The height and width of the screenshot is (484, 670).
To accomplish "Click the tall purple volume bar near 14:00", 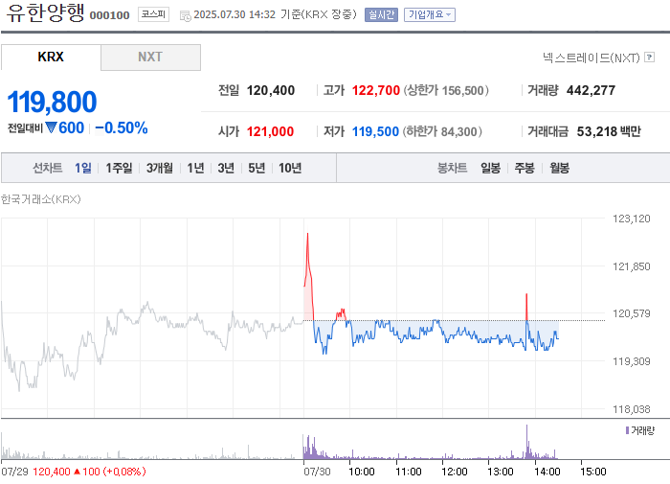I will click(526, 442).
